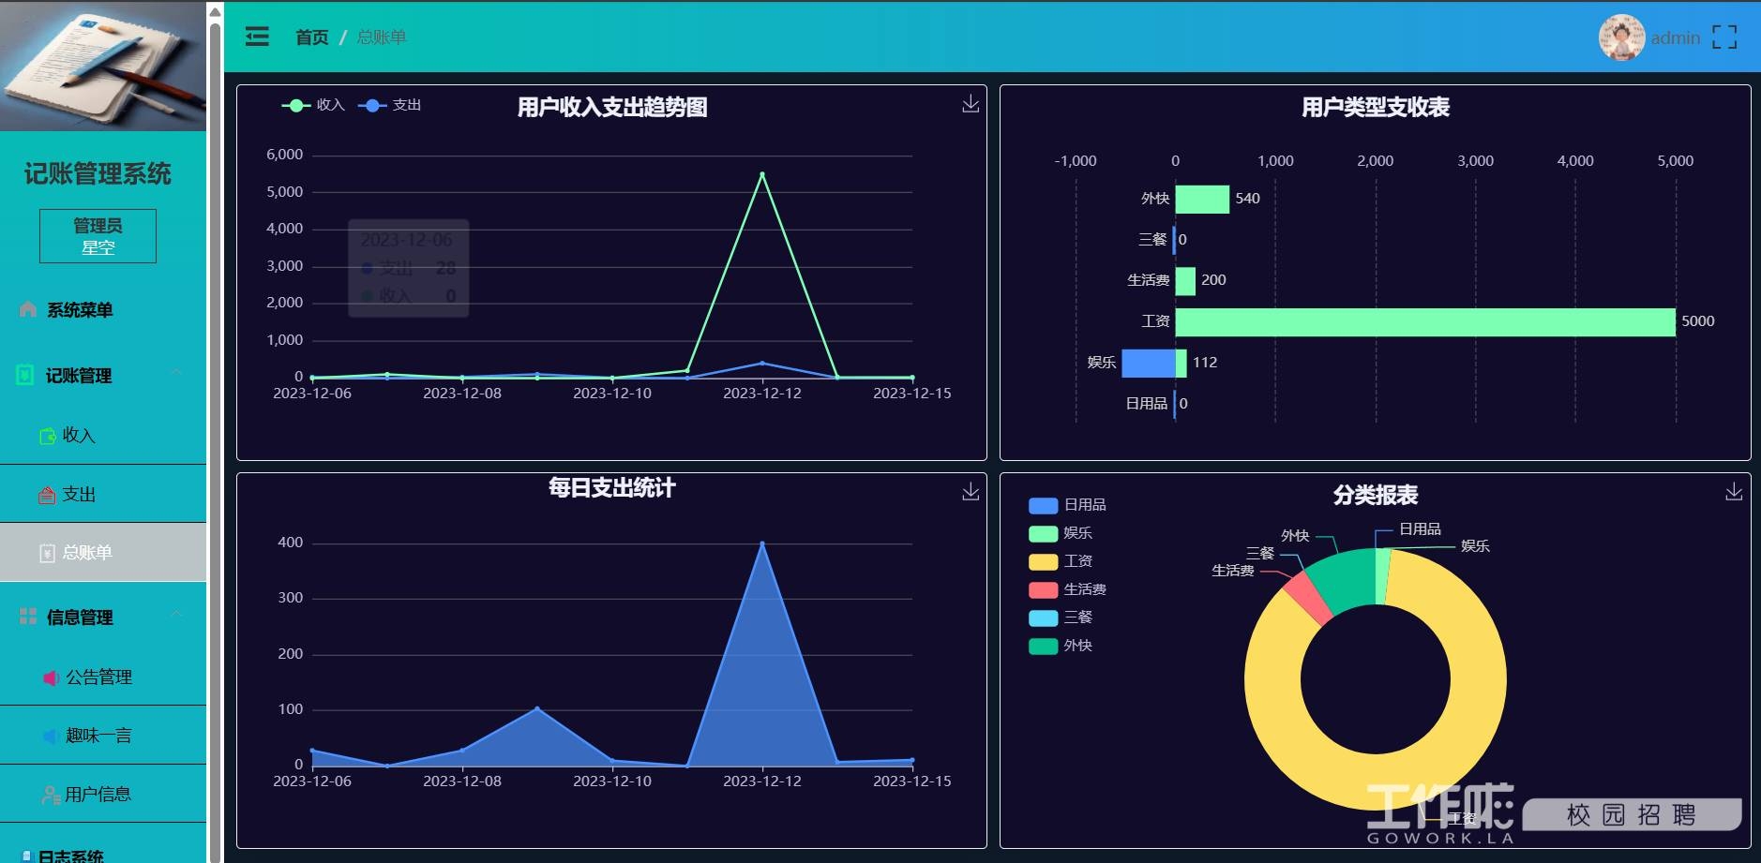Click the 总账单 breadcrumb text
This screenshot has width=1761, height=863.
click(382, 37)
